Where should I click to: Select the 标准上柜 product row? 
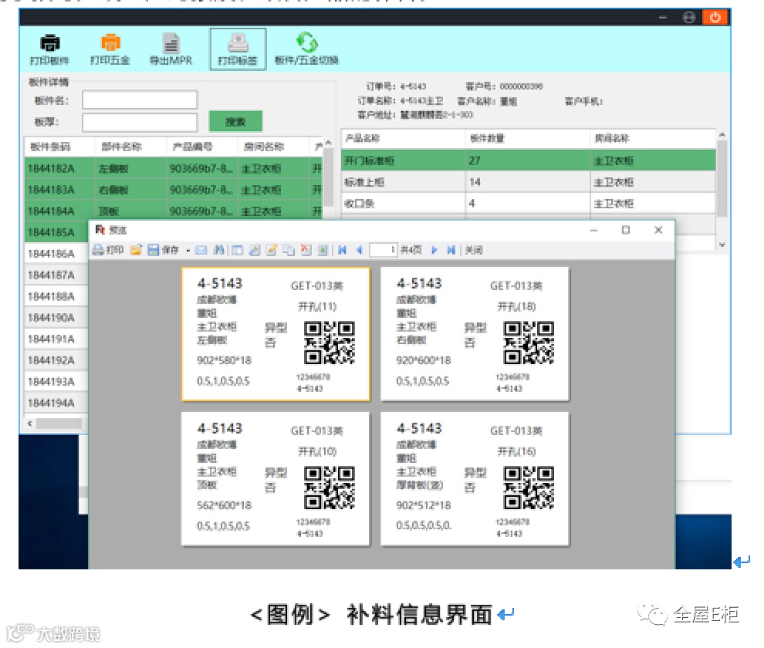tap(529, 182)
